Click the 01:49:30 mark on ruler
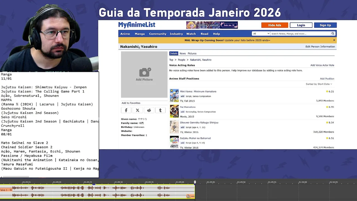Image resolution: width=357 pixels, height=201 pixels. click(x=119, y=182)
